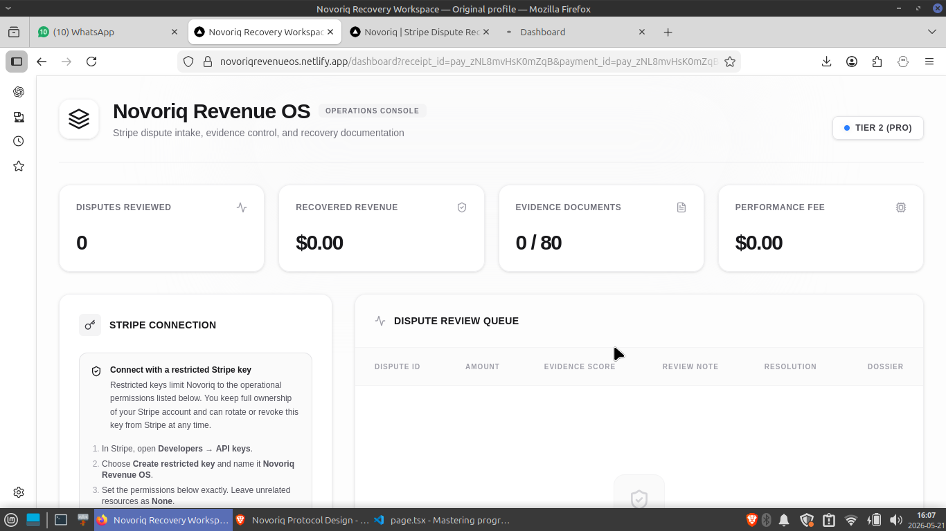
Task: Click the Evidence Score column header
Action: pyautogui.click(x=580, y=366)
